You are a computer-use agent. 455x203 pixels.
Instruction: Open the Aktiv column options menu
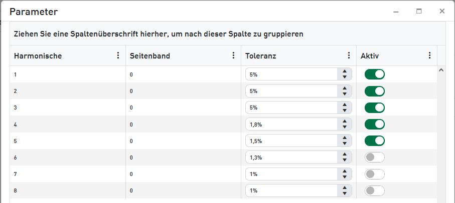pyautogui.click(x=429, y=55)
